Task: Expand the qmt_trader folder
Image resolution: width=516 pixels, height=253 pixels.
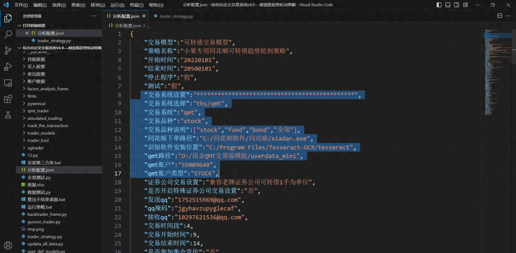Action: click(x=59, y=111)
